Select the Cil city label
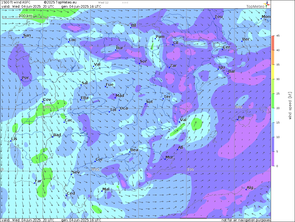The image size is (295, 222). (x=176, y=43)
